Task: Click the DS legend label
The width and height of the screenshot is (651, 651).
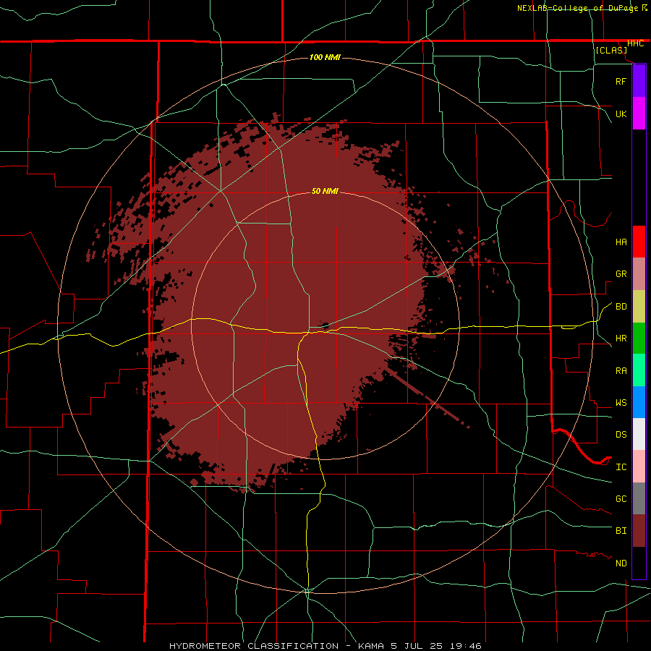Action: (621, 435)
